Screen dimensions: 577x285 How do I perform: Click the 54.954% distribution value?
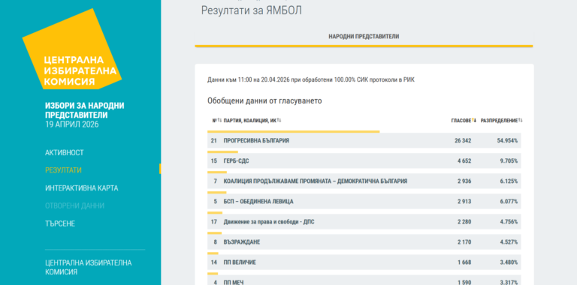point(508,141)
